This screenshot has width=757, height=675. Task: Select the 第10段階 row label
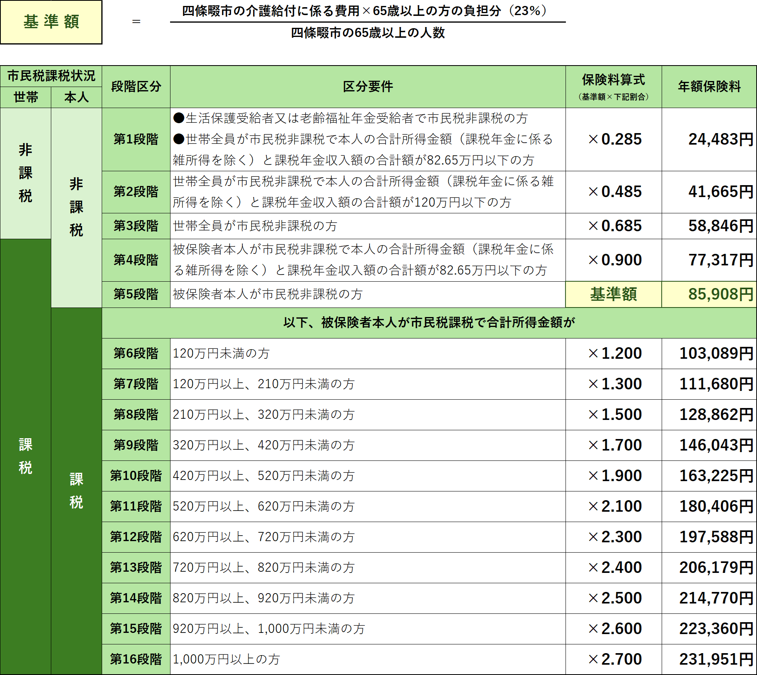pyautogui.click(x=136, y=476)
